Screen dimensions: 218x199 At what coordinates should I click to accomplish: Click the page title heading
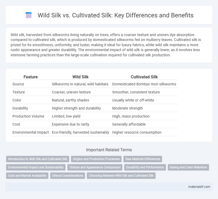coord(115,15)
